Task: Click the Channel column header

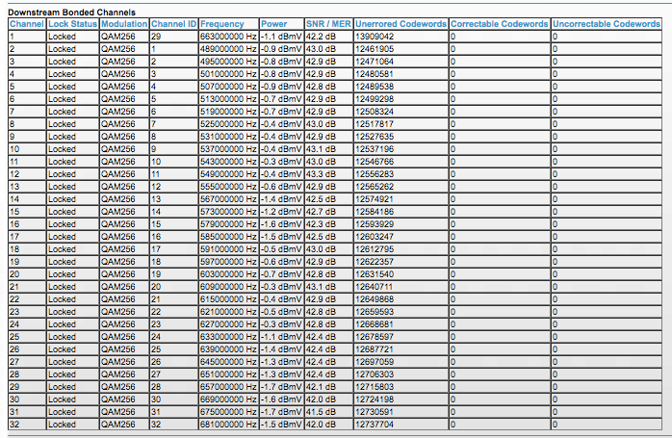Action: tap(26, 22)
